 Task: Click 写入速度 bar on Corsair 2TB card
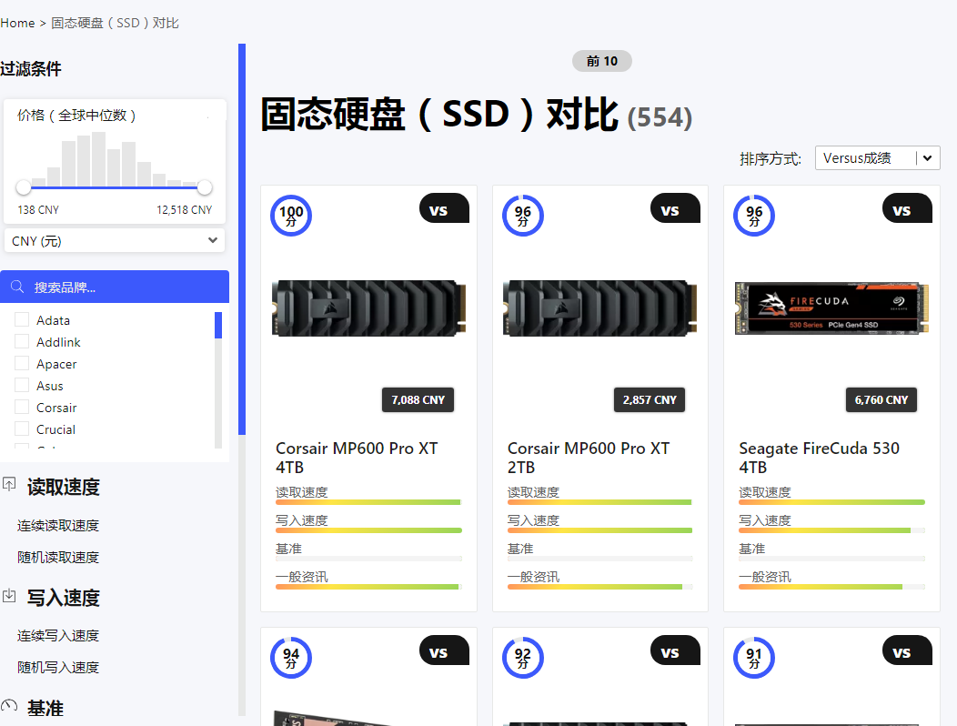[x=600, y=530]
